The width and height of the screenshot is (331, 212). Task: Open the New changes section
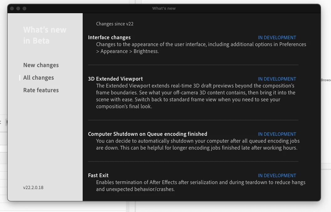41,65
